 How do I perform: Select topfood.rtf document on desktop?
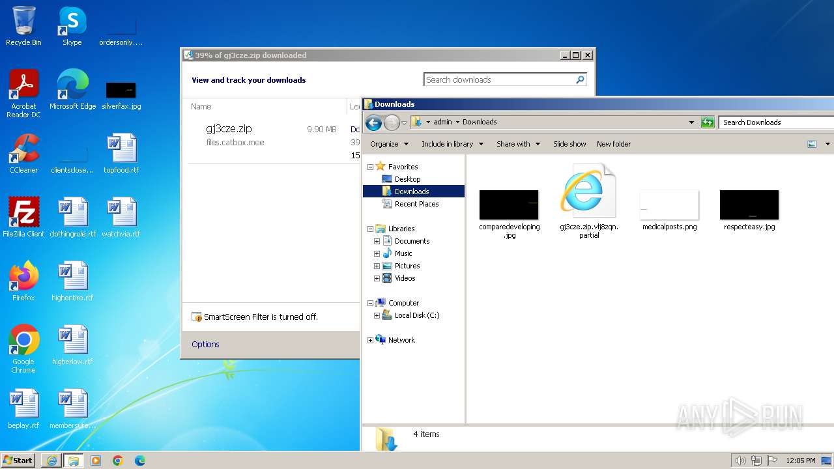[121, 154]
